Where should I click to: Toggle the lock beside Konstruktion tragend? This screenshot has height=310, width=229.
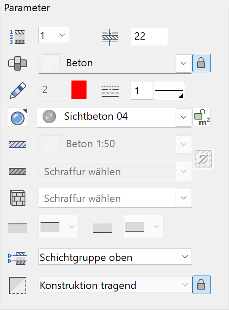pyautogui.click(x=201, y=285)
